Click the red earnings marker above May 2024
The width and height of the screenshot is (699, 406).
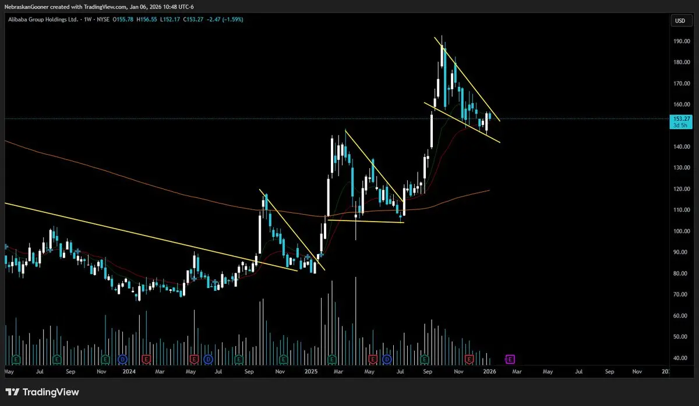click(x=194, y=359)
